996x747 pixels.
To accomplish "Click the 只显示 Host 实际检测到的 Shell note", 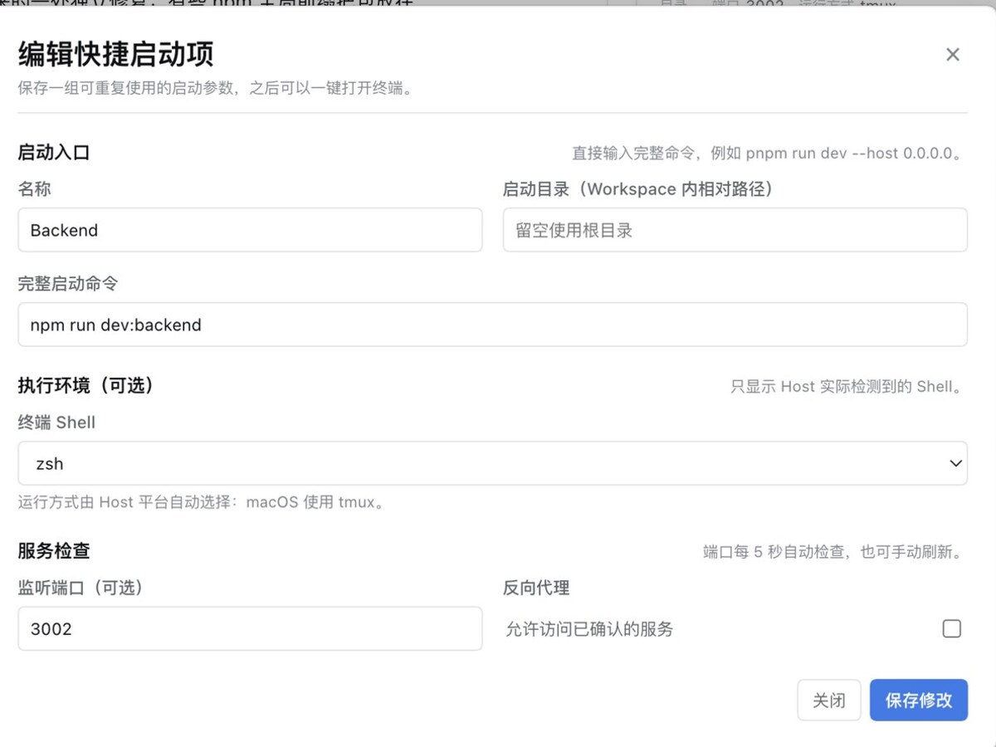I will 847,387.
